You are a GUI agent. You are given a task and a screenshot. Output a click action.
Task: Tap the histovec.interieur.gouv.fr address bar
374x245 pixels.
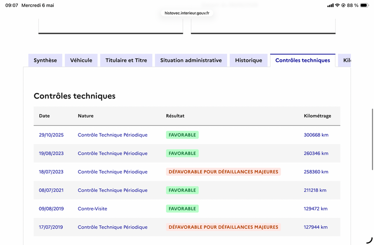pos(187,13)
